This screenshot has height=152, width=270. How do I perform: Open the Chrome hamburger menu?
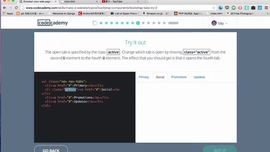click(x=266, y=8)
